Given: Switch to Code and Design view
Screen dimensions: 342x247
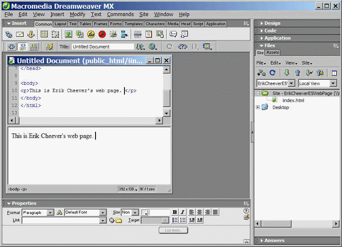Looking at the screenshot, I should (23, 47).
